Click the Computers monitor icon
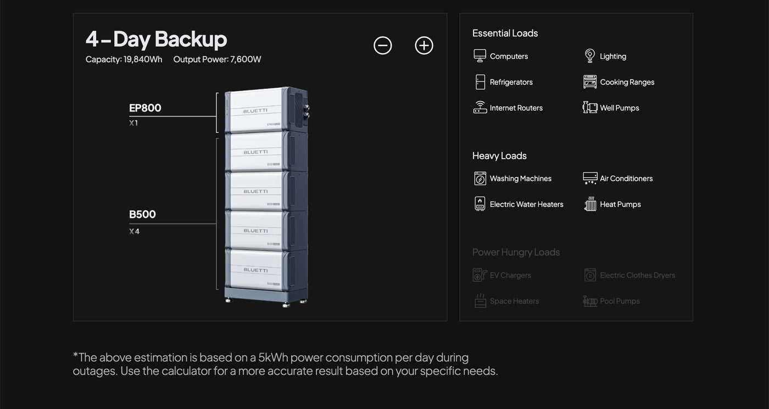Screen dimensions: 769x409 coord(480,56)
